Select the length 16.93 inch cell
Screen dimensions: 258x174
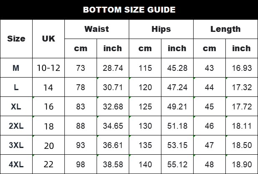tap(242, 68)
